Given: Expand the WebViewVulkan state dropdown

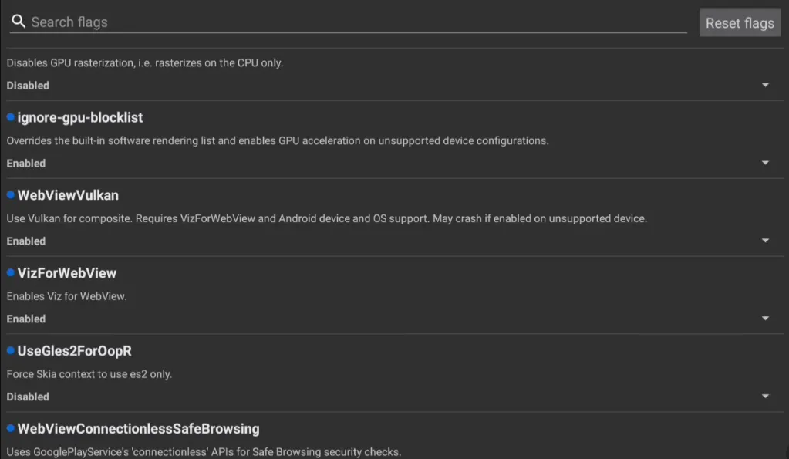Looking at the screenshot, I should 765,241.
